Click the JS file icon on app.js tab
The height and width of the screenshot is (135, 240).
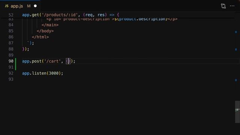click(x=7, y=6)
